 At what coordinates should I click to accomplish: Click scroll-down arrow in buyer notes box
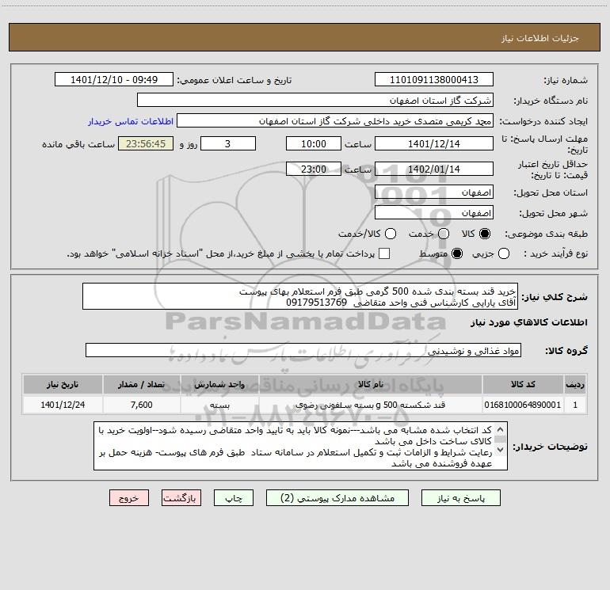point(501,449)
